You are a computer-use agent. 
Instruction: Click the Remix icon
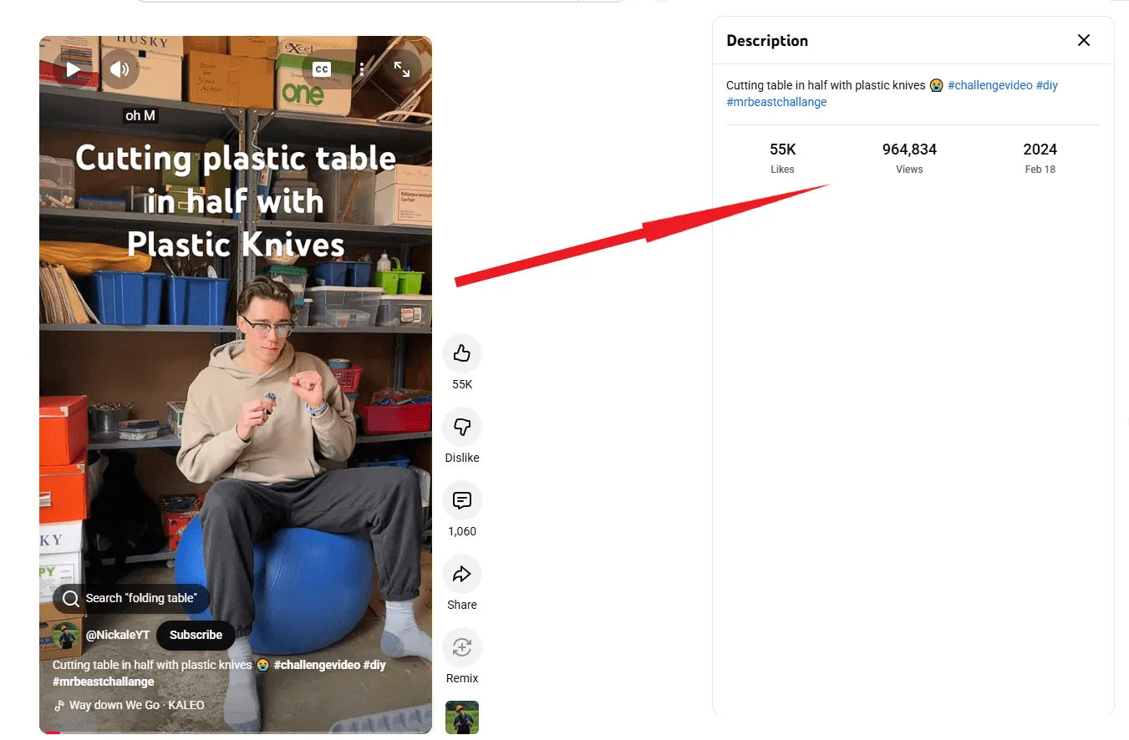click(462, 648)
